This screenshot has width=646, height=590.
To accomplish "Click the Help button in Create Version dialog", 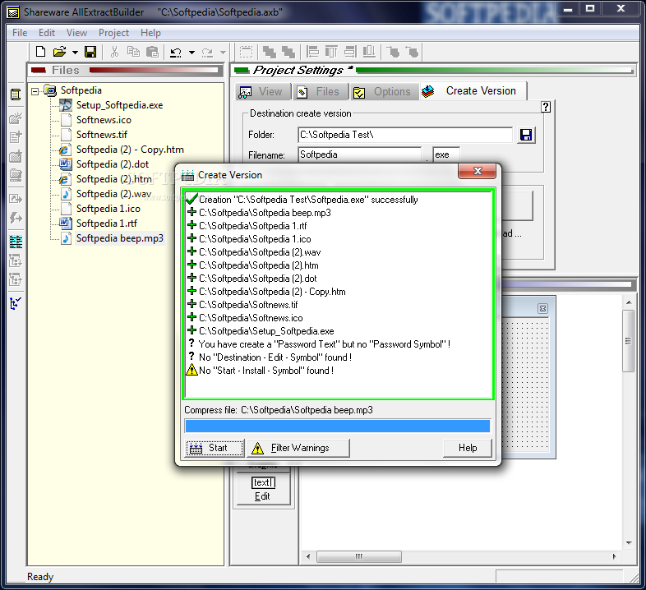I will click(468, 448).
